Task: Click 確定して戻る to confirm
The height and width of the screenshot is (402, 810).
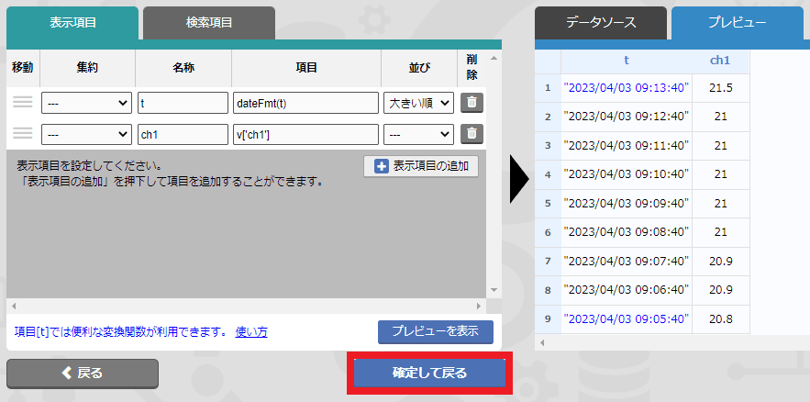Action: pyautogui.click(x=429, y=373)
